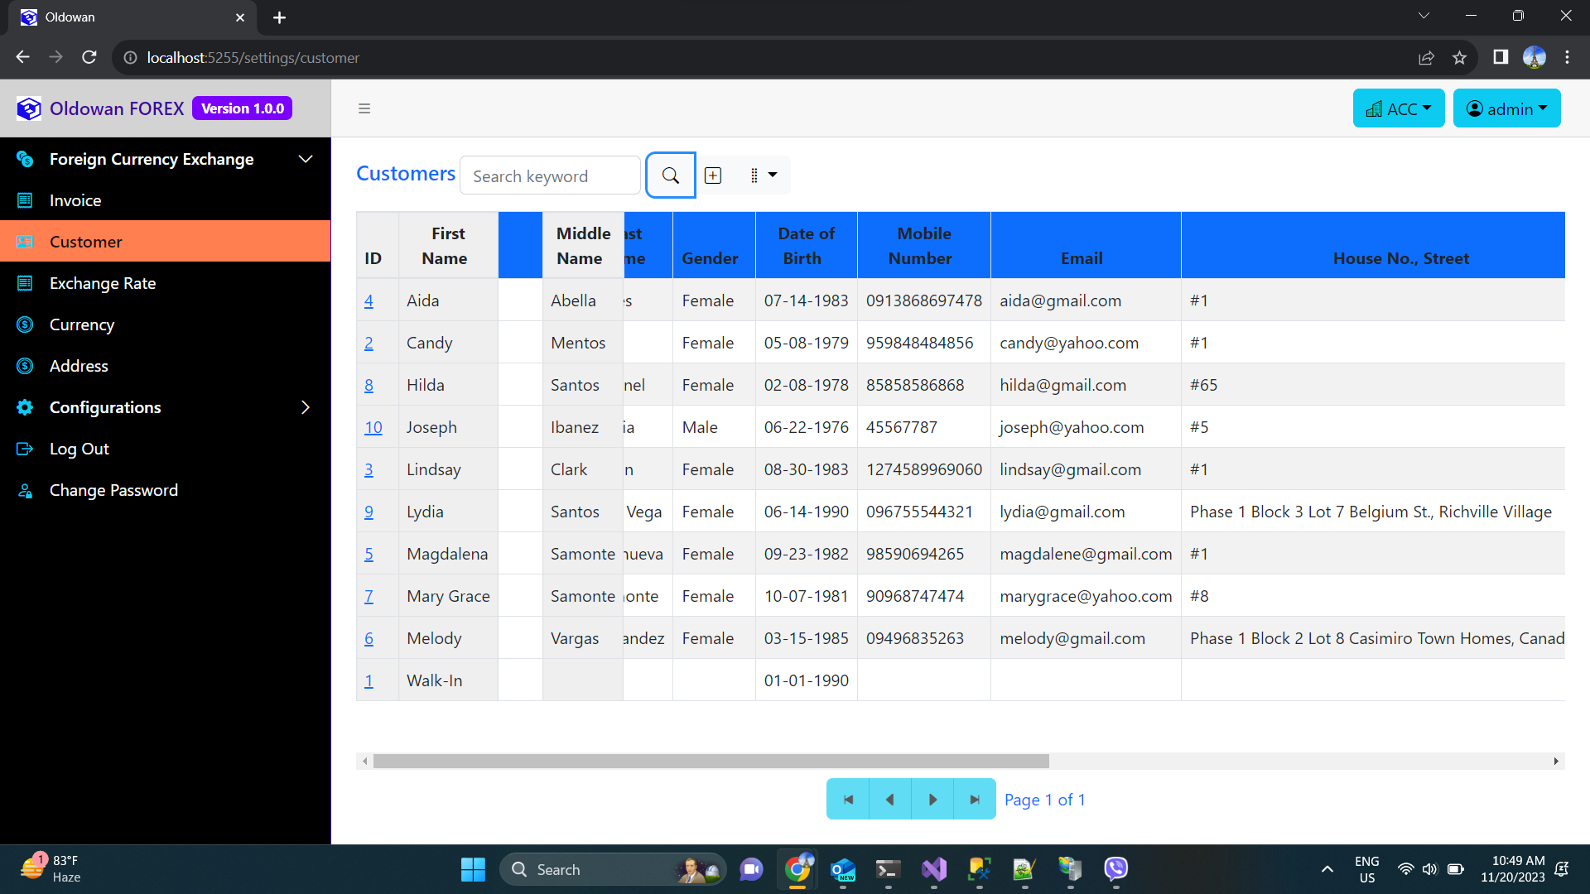The height and width of the screenshot is (894, 1590).
Task: Open the Address settings page
Action: (79, 365)
